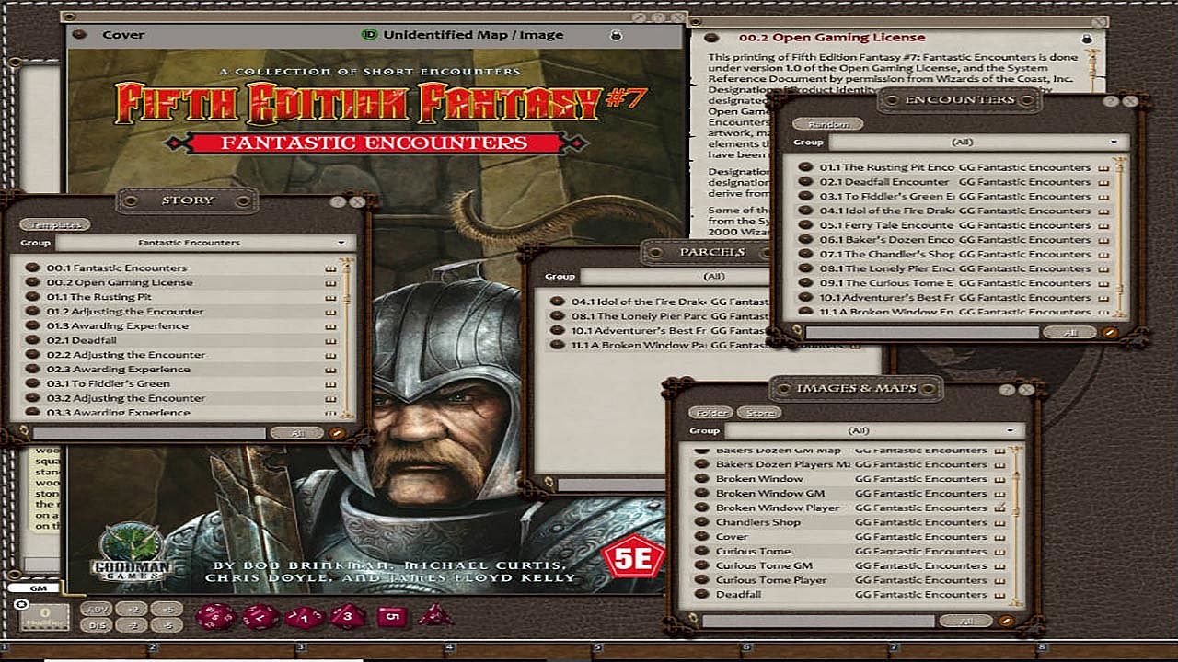This screenshot has width=1178, height=662.
Task: Click the Random button in Encounters
Action: (828, 124)
